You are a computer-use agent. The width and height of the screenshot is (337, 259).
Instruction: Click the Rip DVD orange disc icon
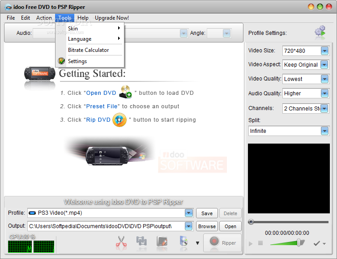119,120
